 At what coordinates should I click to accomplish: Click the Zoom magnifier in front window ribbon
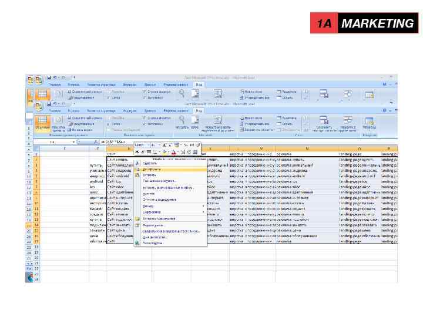(182, 123)
